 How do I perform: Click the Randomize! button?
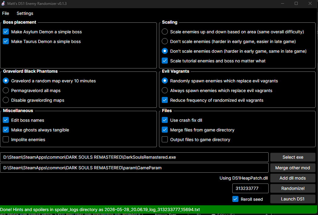click(293, 188)
